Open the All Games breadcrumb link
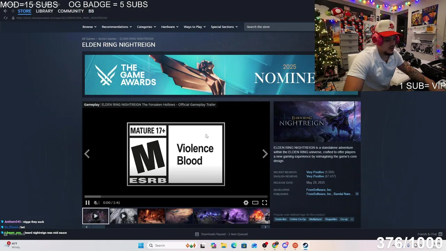Screen dimensions: 446x251 [x=89, y=39]
